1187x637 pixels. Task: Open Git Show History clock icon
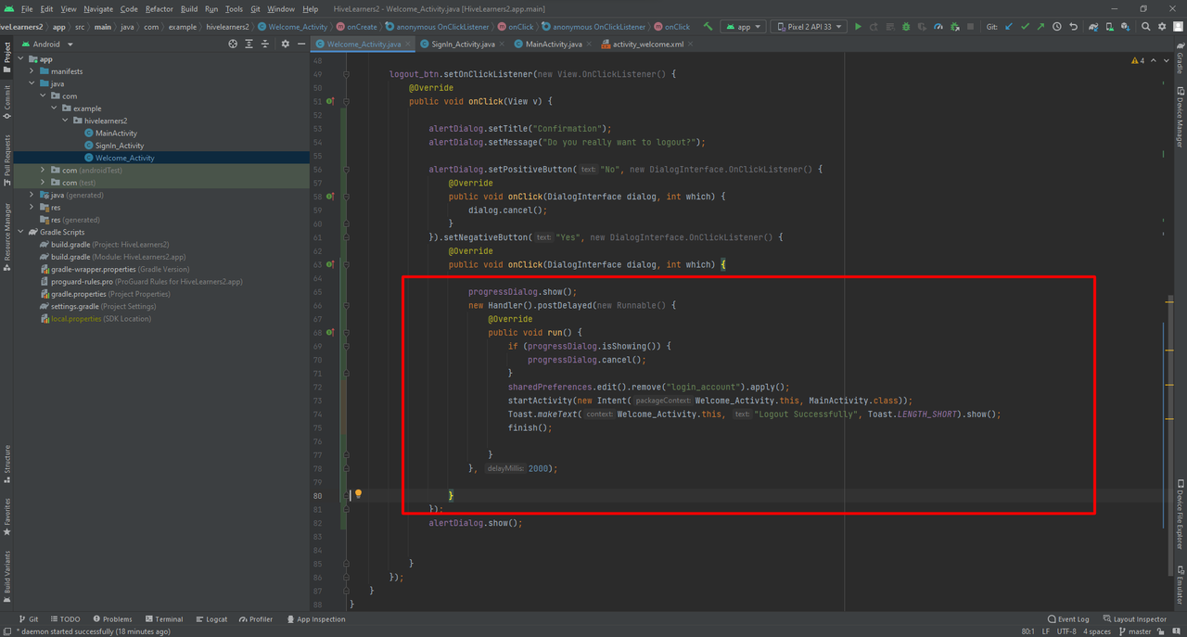[1057, 27]
